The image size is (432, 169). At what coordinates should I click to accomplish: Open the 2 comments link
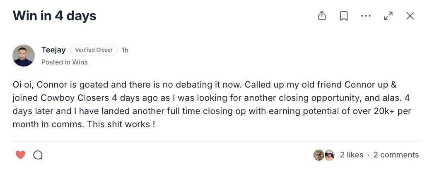coord(396,155)
